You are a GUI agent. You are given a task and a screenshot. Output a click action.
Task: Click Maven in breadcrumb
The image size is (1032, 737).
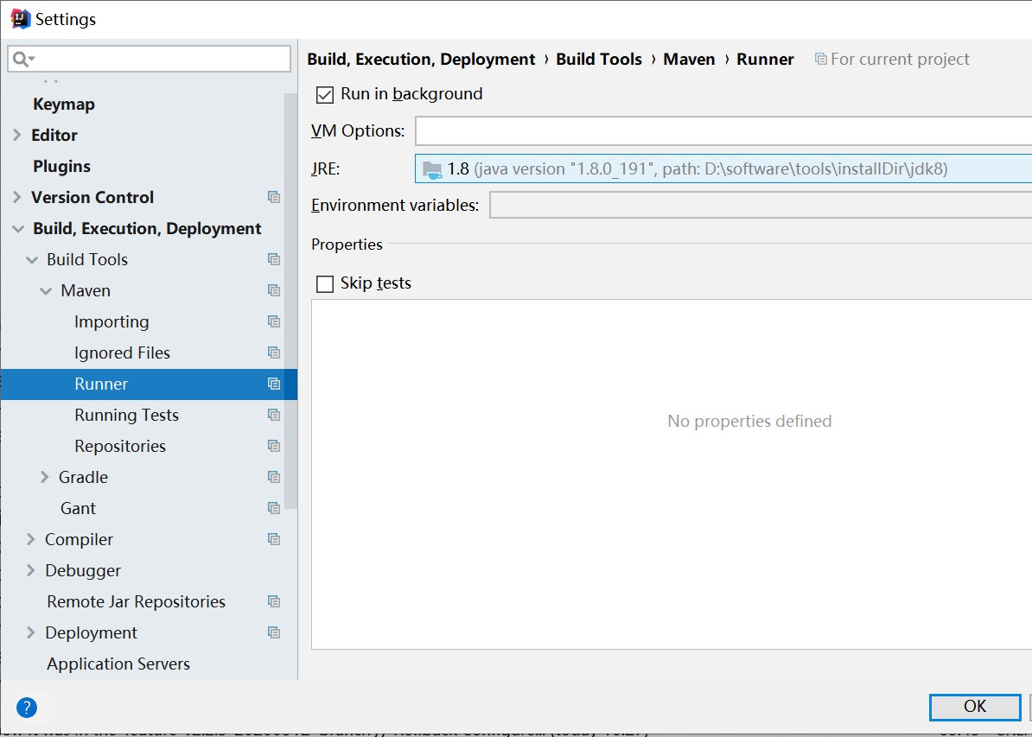pos(689,60)
